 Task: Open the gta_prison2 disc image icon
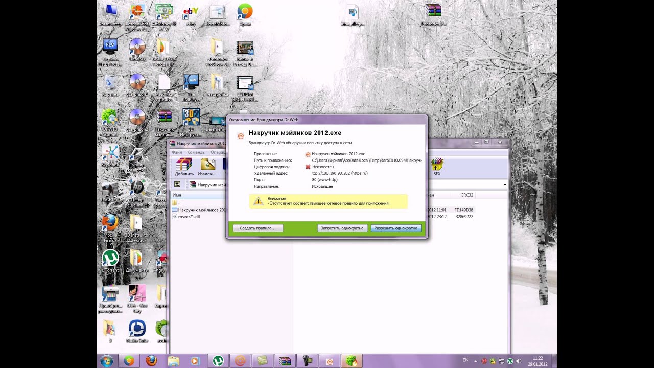[137, 121]
